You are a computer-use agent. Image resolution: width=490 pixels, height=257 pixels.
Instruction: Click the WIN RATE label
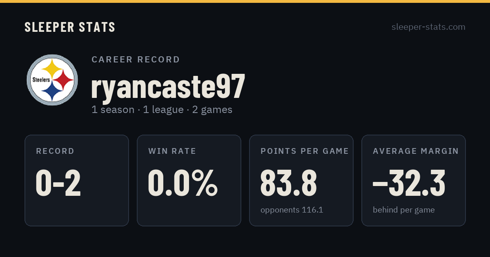172,151
